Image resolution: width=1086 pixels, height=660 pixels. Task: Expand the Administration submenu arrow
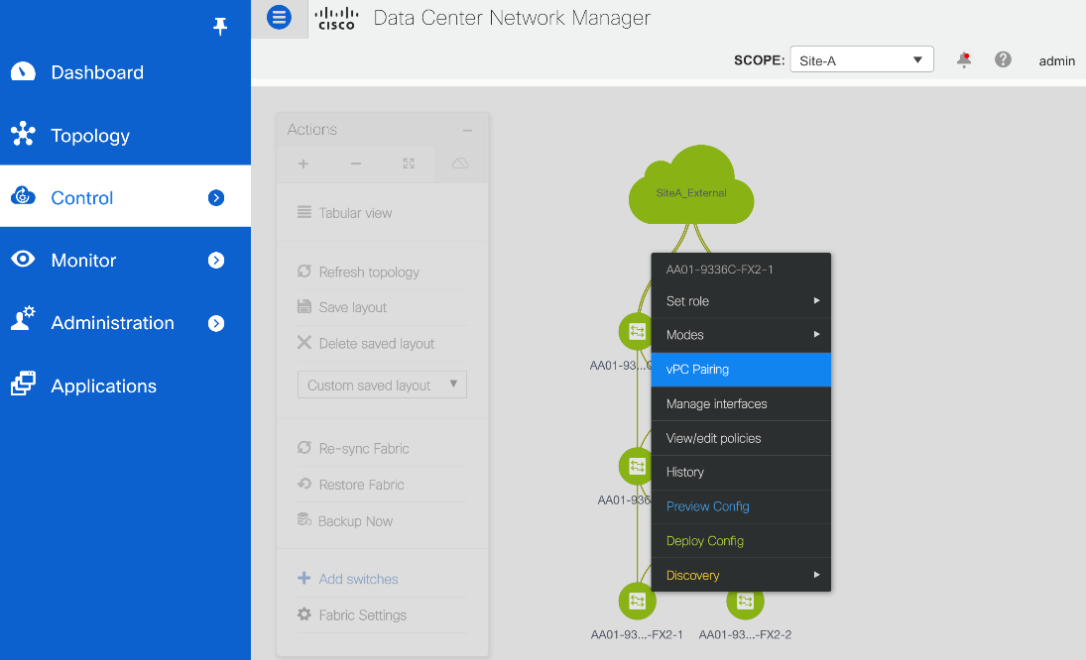click(216, 323)
